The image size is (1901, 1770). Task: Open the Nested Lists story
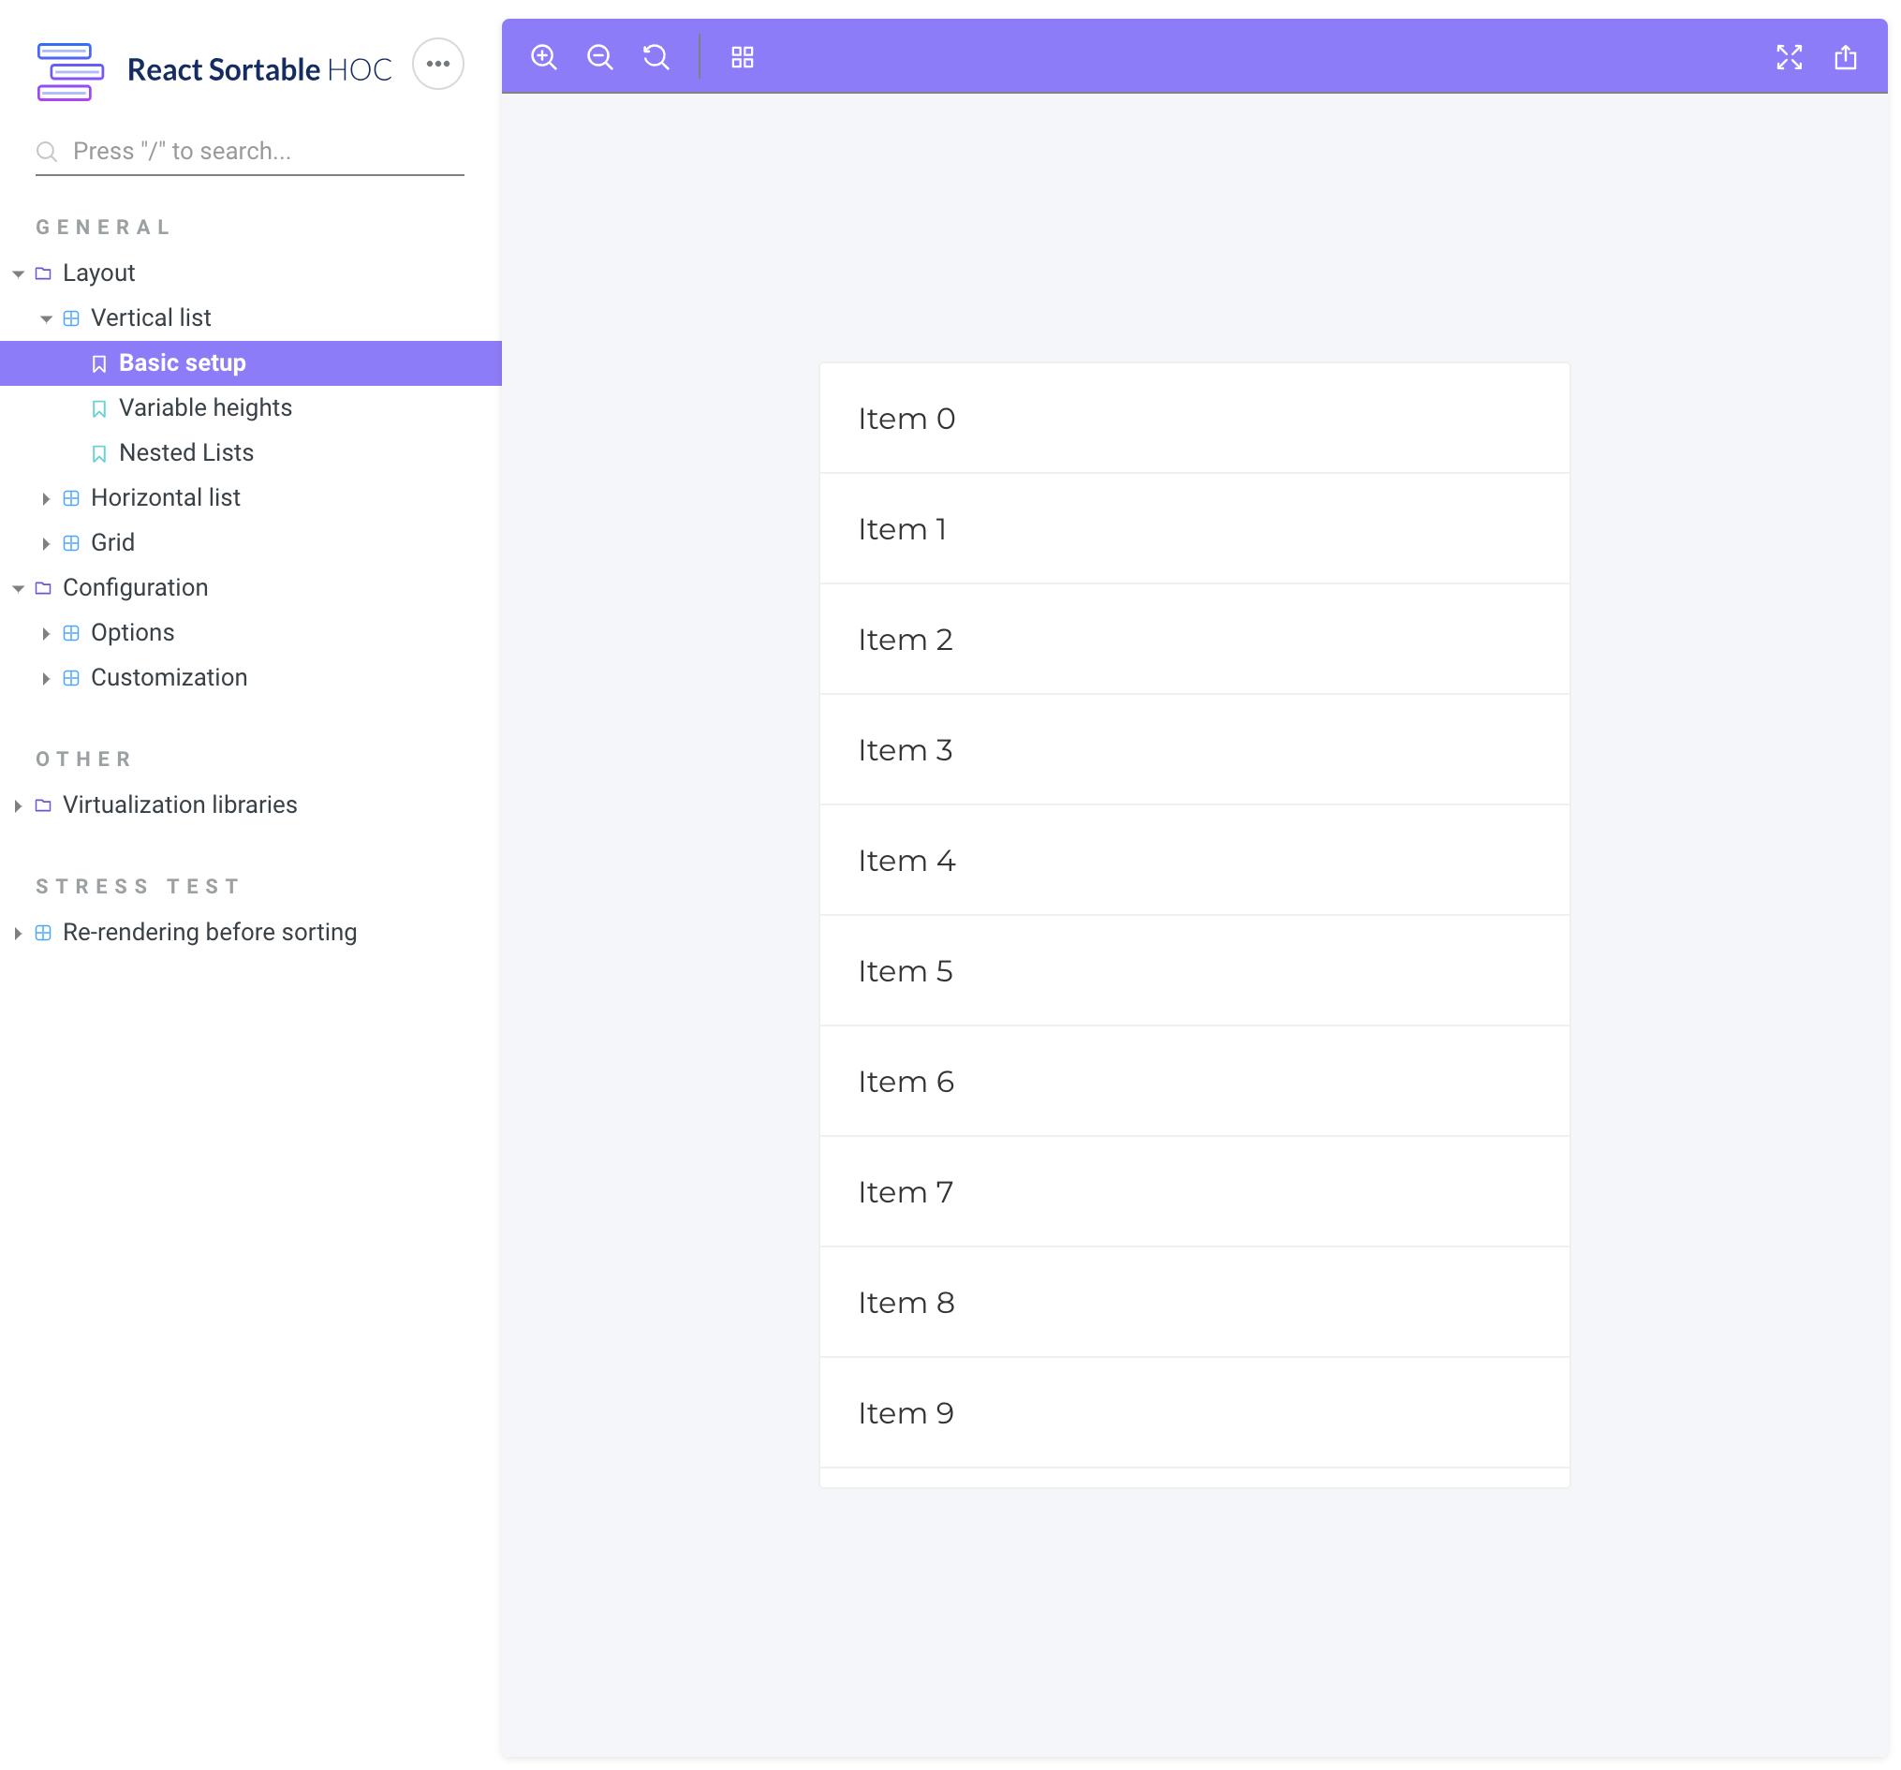(185, 452)
